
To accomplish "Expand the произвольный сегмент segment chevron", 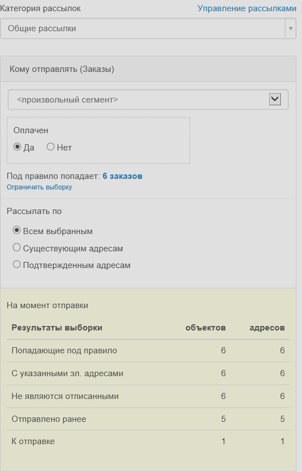I will pos(275,99).
